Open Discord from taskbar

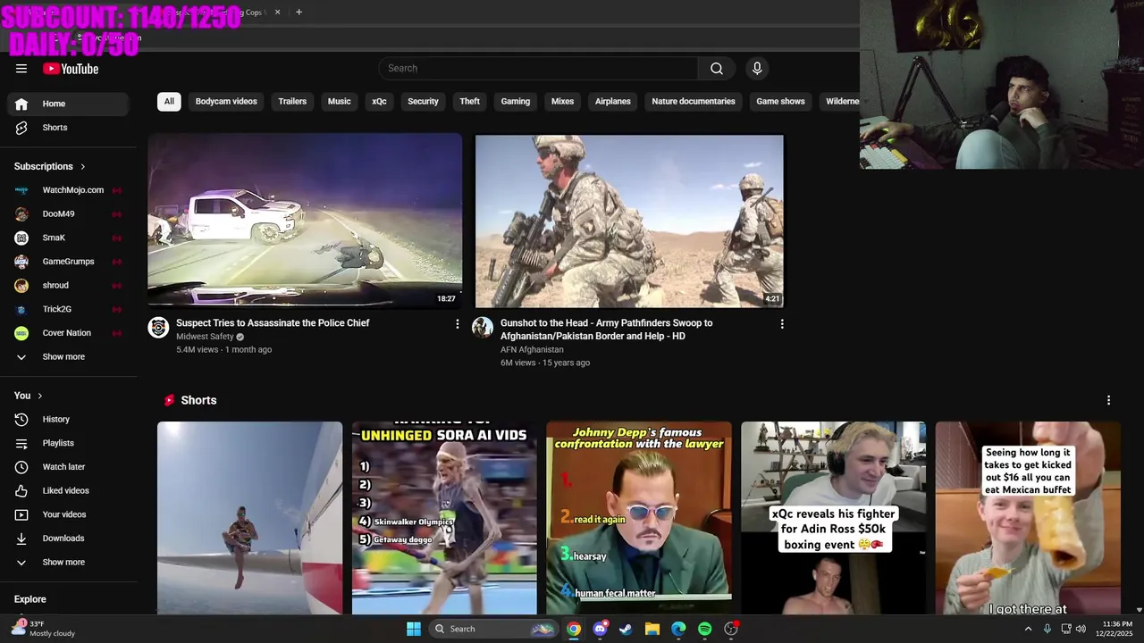[x=600, y=629]
